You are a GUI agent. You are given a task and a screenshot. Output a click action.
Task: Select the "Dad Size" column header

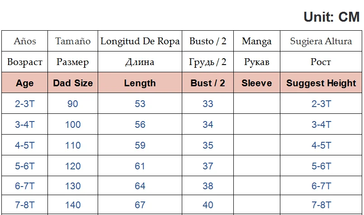[73, 83]
